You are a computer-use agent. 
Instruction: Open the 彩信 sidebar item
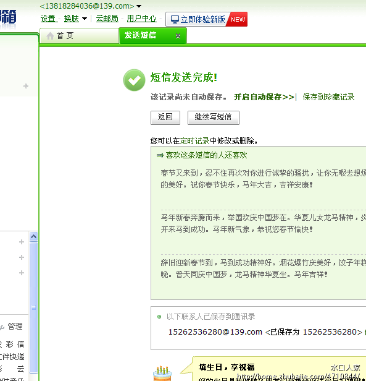(x=12, y=345)
